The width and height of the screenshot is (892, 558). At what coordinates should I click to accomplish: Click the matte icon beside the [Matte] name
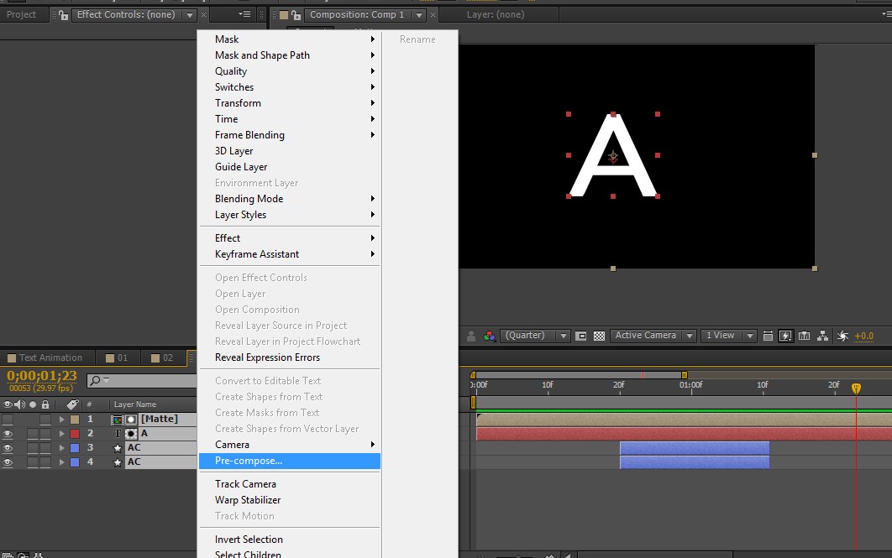131,420
